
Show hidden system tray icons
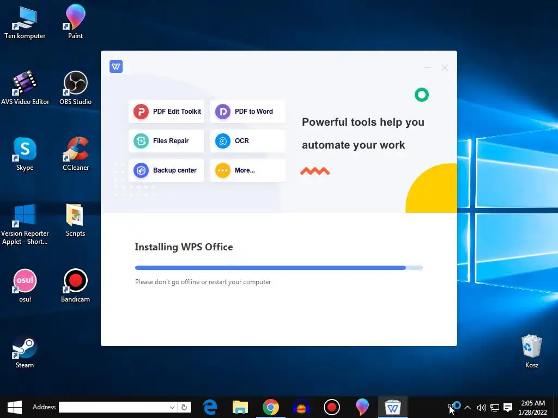(x=468, y=408)
